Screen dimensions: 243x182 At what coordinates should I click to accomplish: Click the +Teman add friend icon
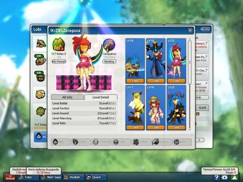(101, 142)
